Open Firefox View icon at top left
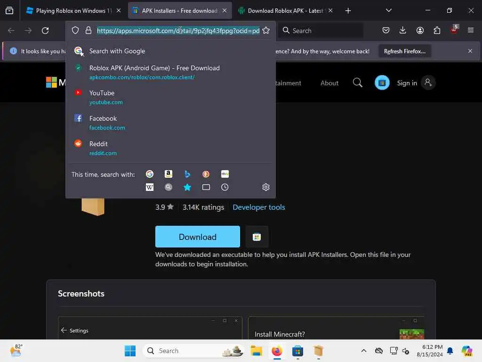Viewport: 482px width, 362px height. [9, 11]
